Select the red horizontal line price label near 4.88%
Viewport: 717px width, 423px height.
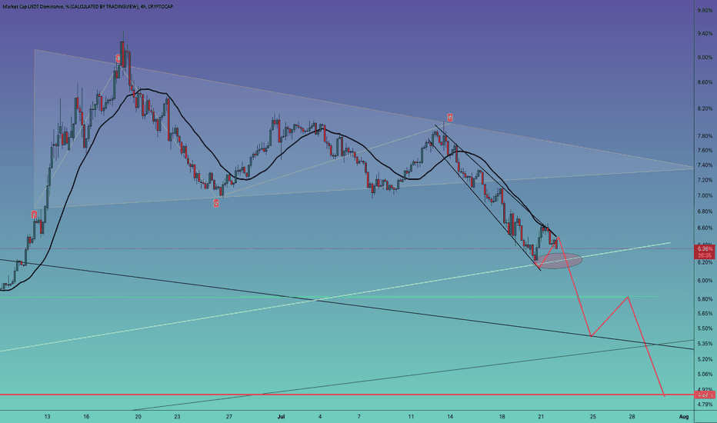click(x=705, y=395)
